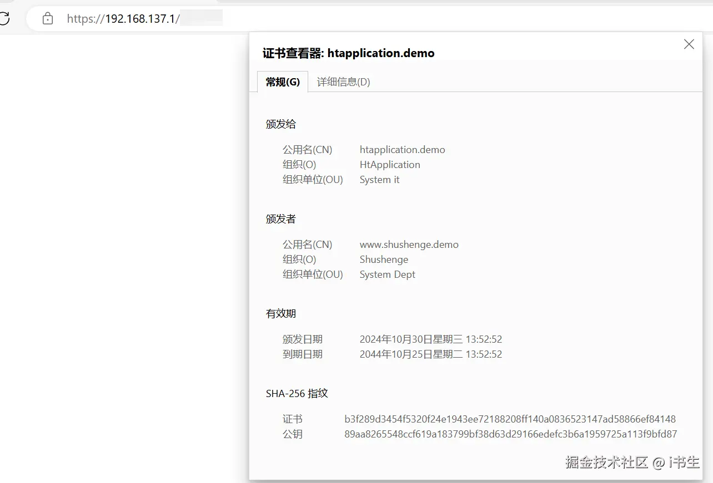This screenshot has height=483, width=713.
Task: Click the 有效期 section heading
Action: click(x=281, y=314)
